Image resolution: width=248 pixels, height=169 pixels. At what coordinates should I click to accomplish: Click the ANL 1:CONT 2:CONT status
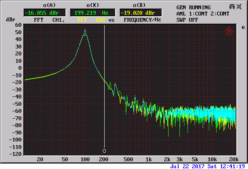click(203, 14)
